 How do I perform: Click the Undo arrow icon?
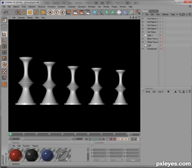pyautogui.click(x=6, y=12)
